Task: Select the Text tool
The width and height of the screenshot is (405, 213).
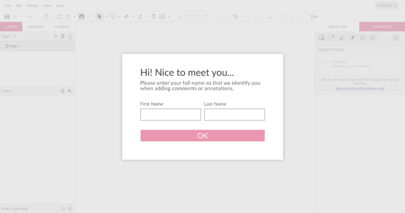Action: [x=153, y=17]
